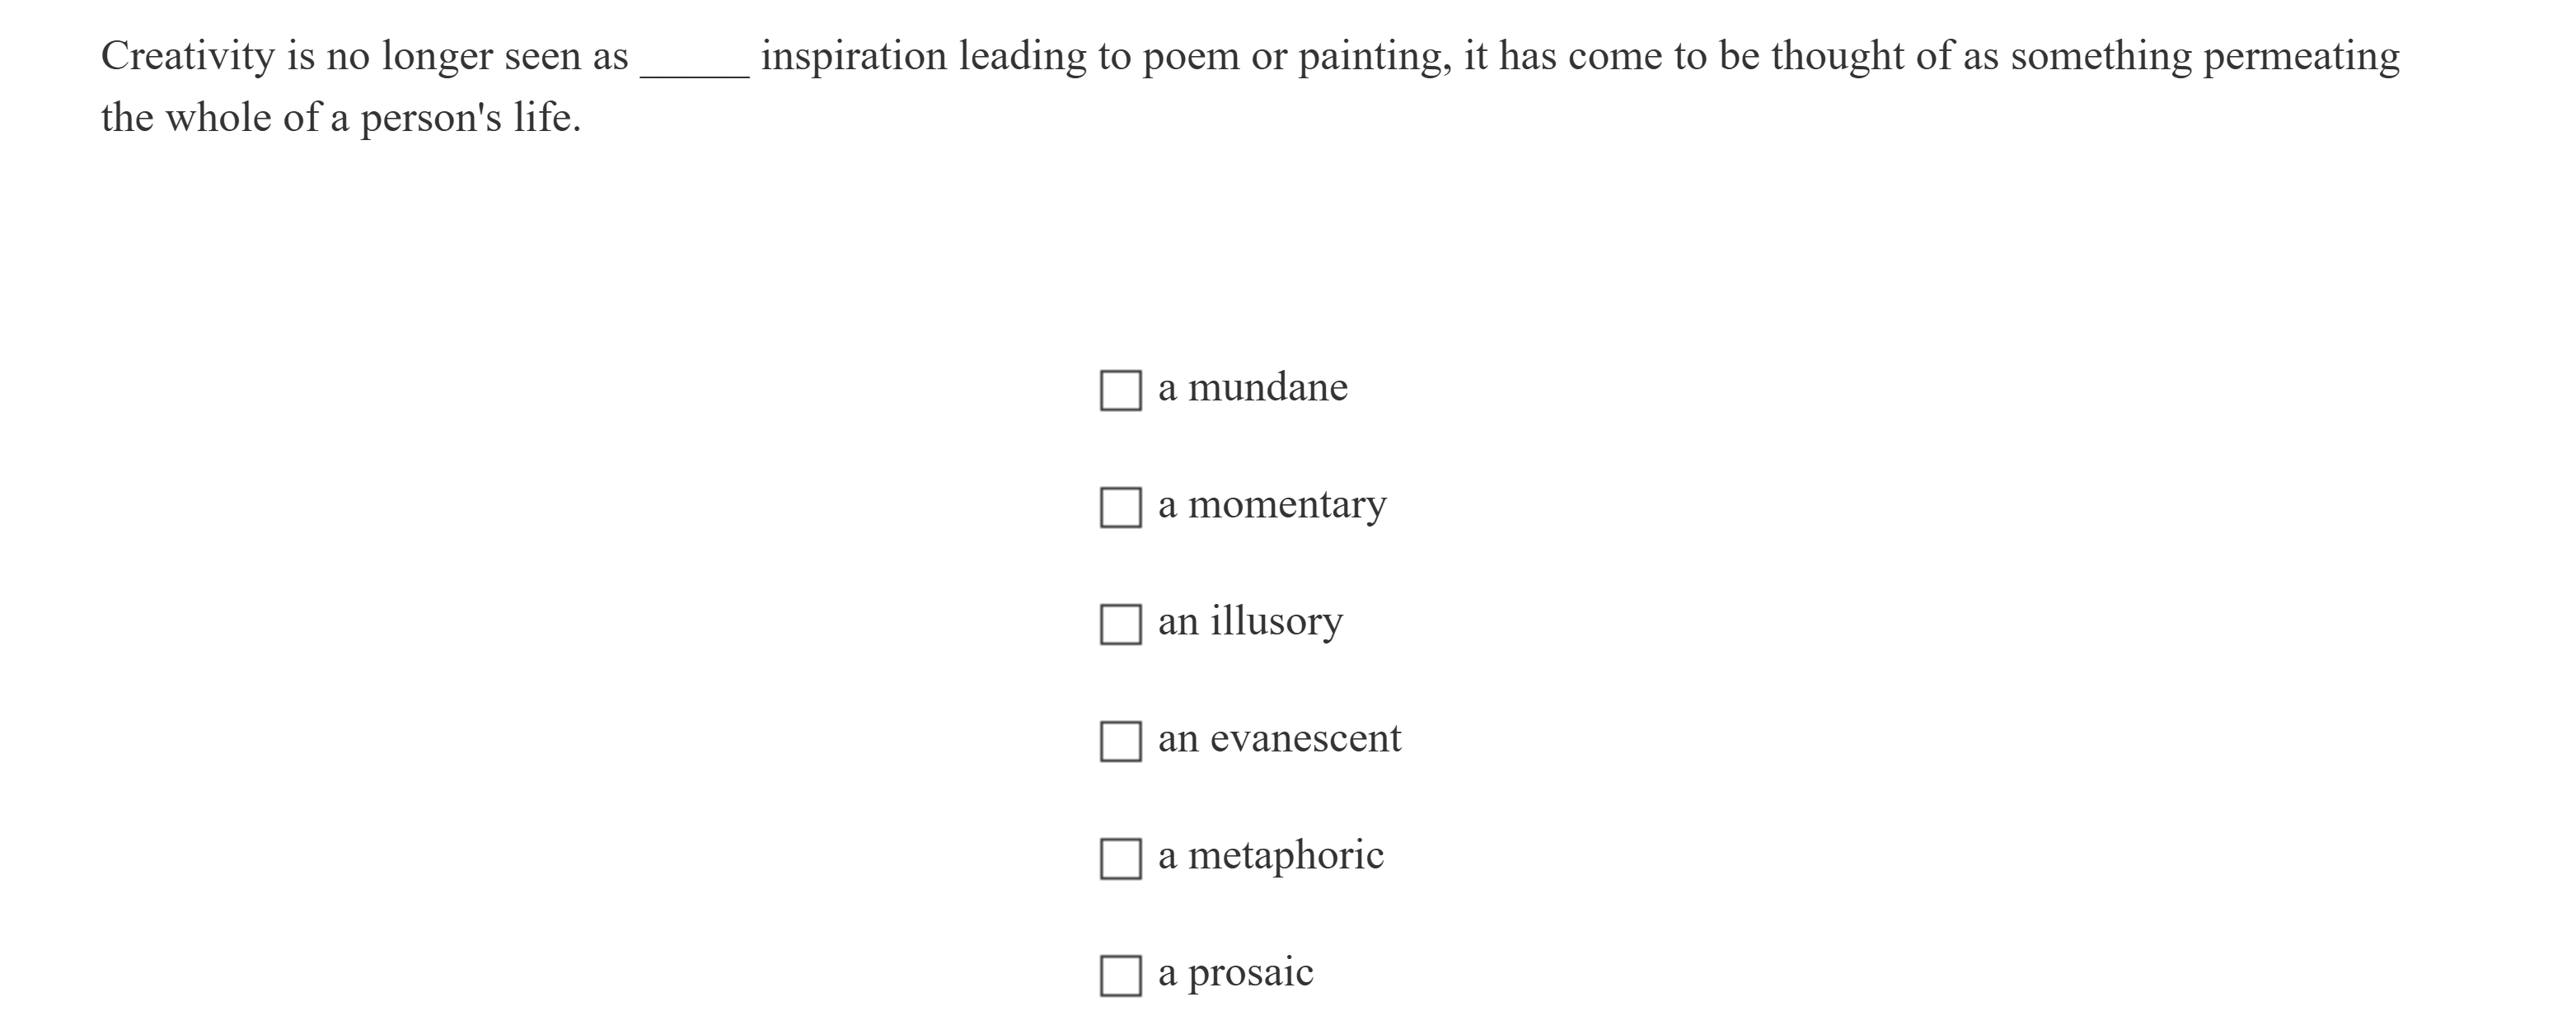Mark the 'a metaphoric' checkbox
Image resolution: width=2576 pixels, height=1025 pixels.
click(x=1120, y=858)
